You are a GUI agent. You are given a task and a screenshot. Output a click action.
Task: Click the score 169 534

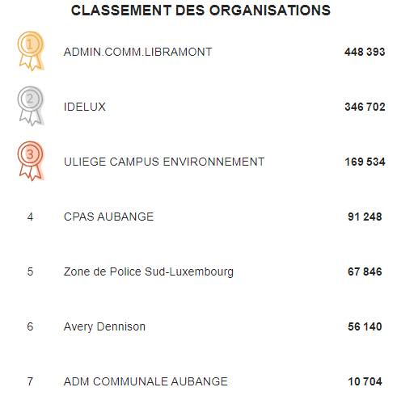365,162
